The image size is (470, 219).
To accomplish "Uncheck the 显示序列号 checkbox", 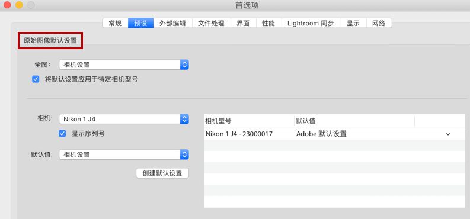I will pos(62,133).
